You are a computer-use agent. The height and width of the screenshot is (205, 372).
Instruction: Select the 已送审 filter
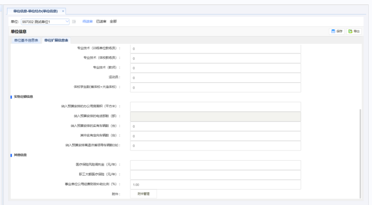[101, 21]
